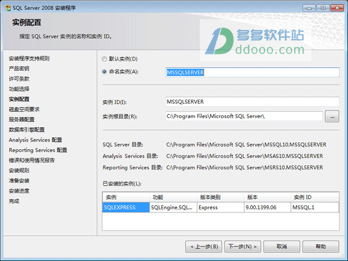348x261 pixels.
Task: Open the Reporting Services 配置 step
Action: coord(38,150)
